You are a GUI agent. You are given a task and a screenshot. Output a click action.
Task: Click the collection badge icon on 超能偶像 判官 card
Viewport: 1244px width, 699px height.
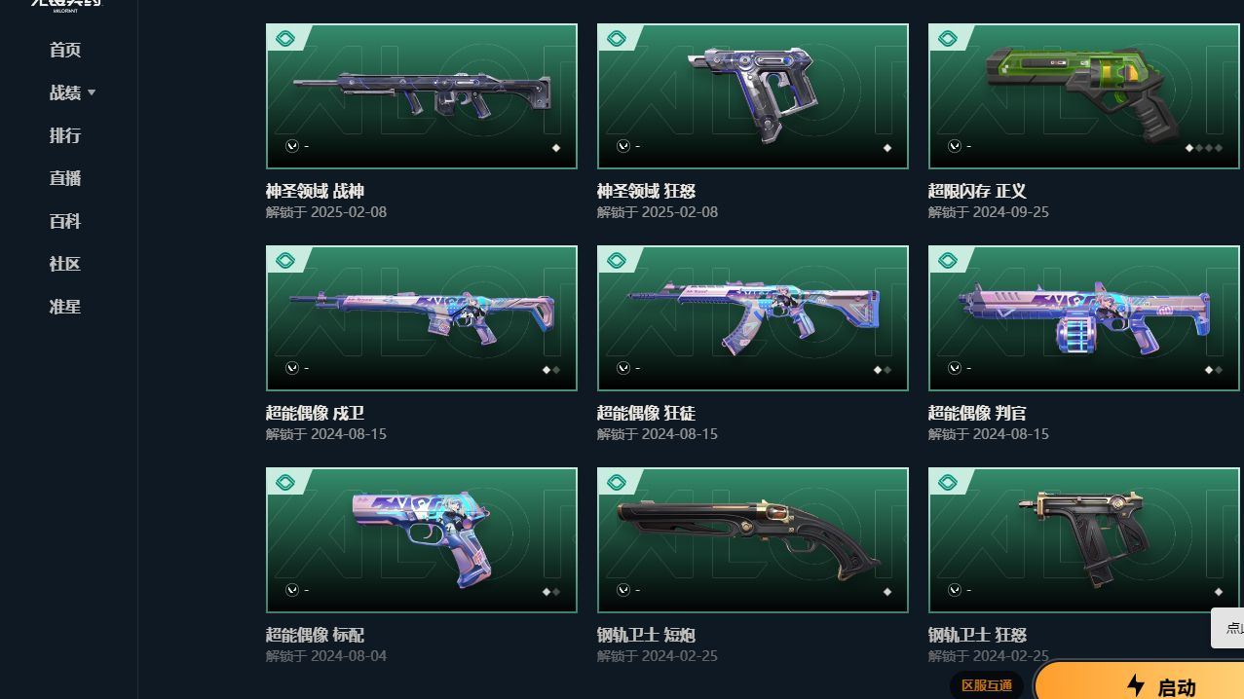click(x=948, y=261)
